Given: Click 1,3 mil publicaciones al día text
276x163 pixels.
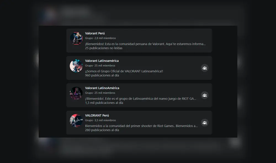Looking at the screenshot, I should point(104,103).
